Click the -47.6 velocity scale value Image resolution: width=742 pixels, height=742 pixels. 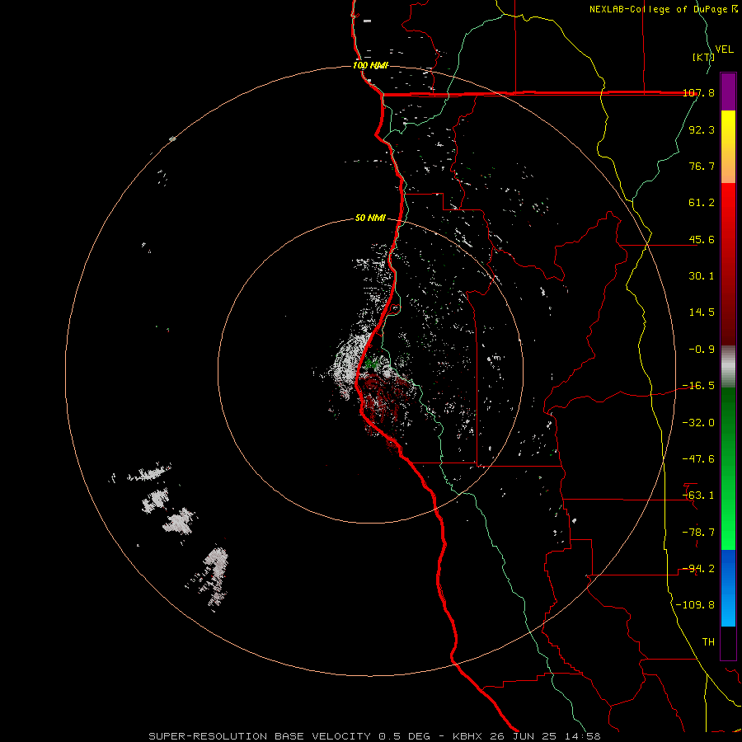point(698,459)
